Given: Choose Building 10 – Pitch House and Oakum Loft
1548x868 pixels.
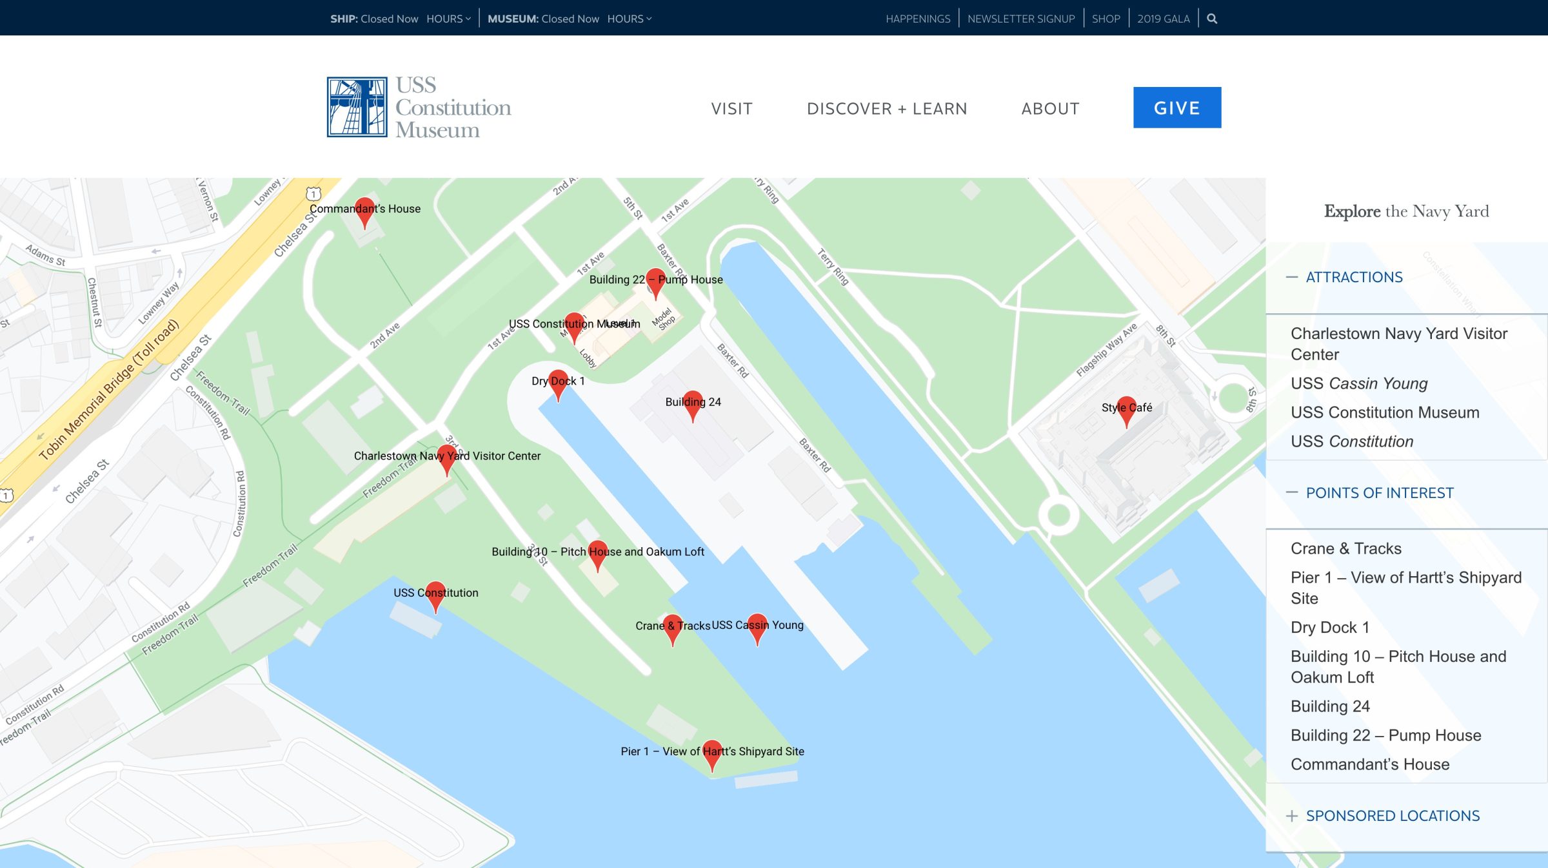Looking at the screenshot, I should point(1398,666).
